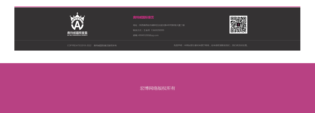The width and height of the screenshot is (315, 113).
Task: Click the ART WILL INTERNATIONAL CHILDREN'S tagline
Action: click(x=77, y=35)
